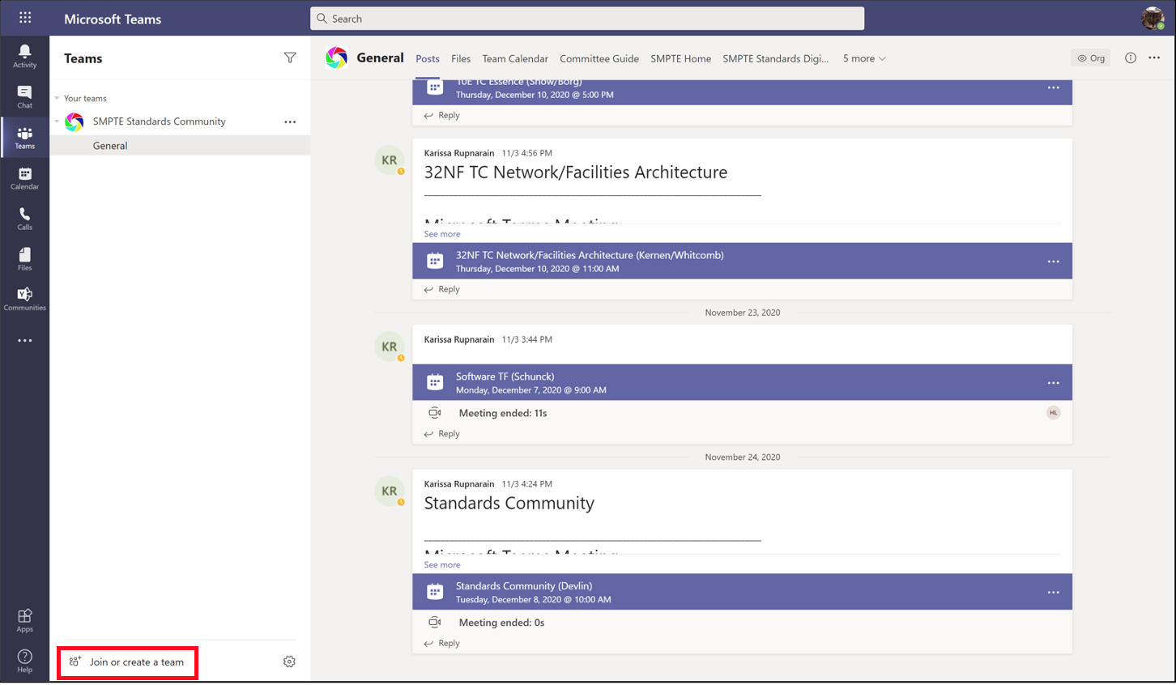Click 'Join or create a team'
1176x685 pixels.
click(x=128, y=662)
